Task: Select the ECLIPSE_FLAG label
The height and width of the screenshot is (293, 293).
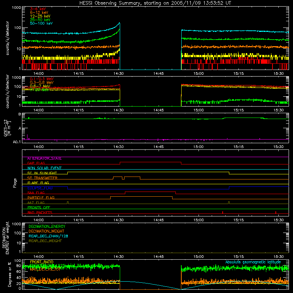Action: click(x=40, y=188)
